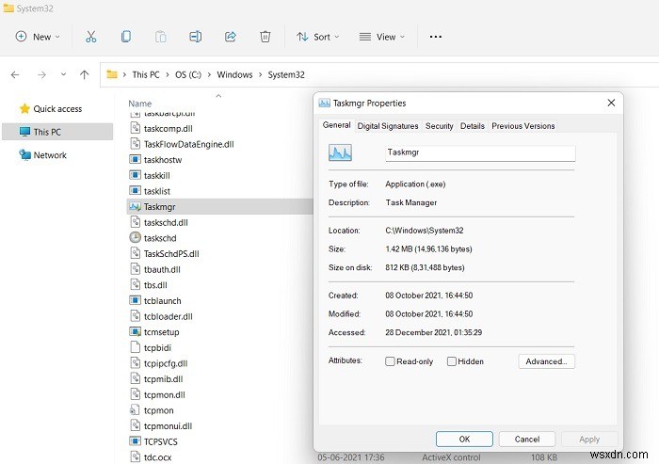Click the Name column header
This screenshot has height=464, width=659.
[140, 104]
